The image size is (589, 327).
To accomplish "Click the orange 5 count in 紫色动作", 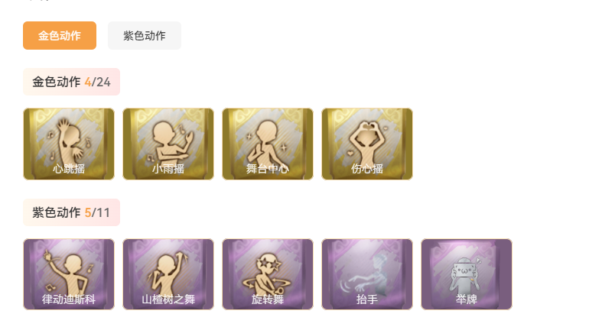I will [88, 213].
